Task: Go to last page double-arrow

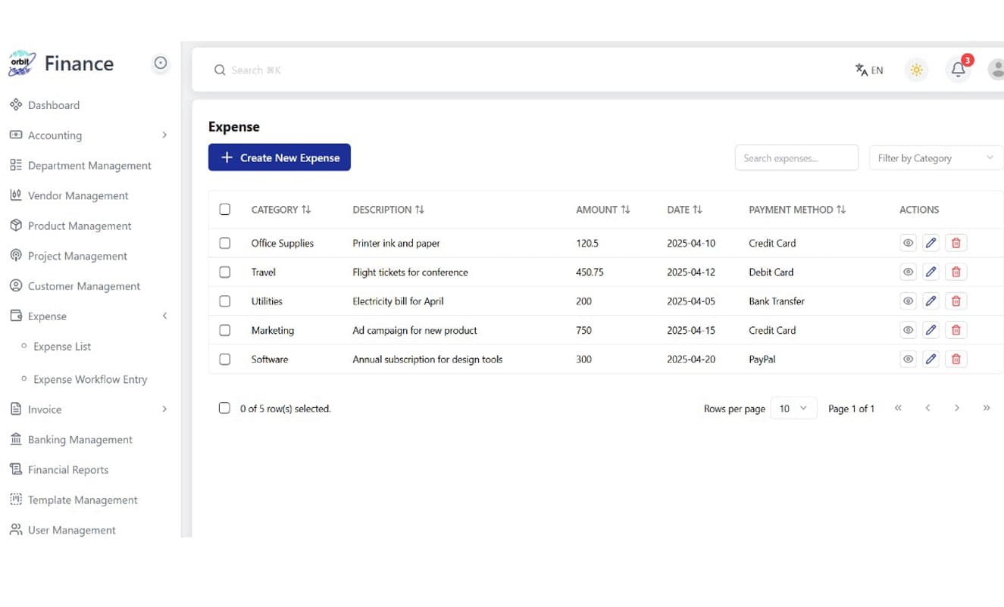Action: (x=987, y=408)
